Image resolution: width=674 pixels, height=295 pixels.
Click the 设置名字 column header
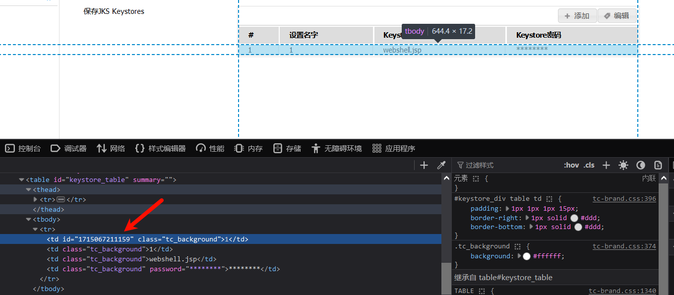[x=326, y=35]
